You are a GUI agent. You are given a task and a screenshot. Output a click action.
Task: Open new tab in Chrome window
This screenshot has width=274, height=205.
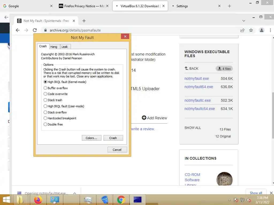tap(84, 21)
